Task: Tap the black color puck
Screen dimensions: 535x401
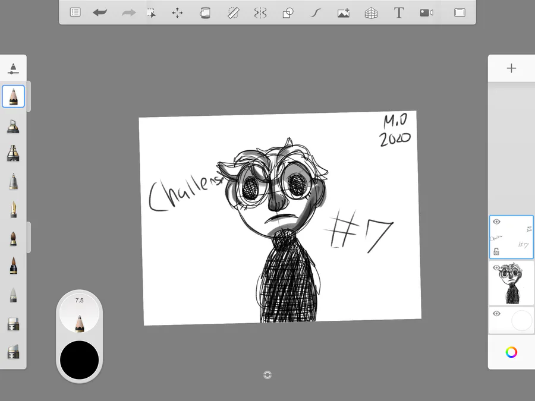Action: click(79, 360)
